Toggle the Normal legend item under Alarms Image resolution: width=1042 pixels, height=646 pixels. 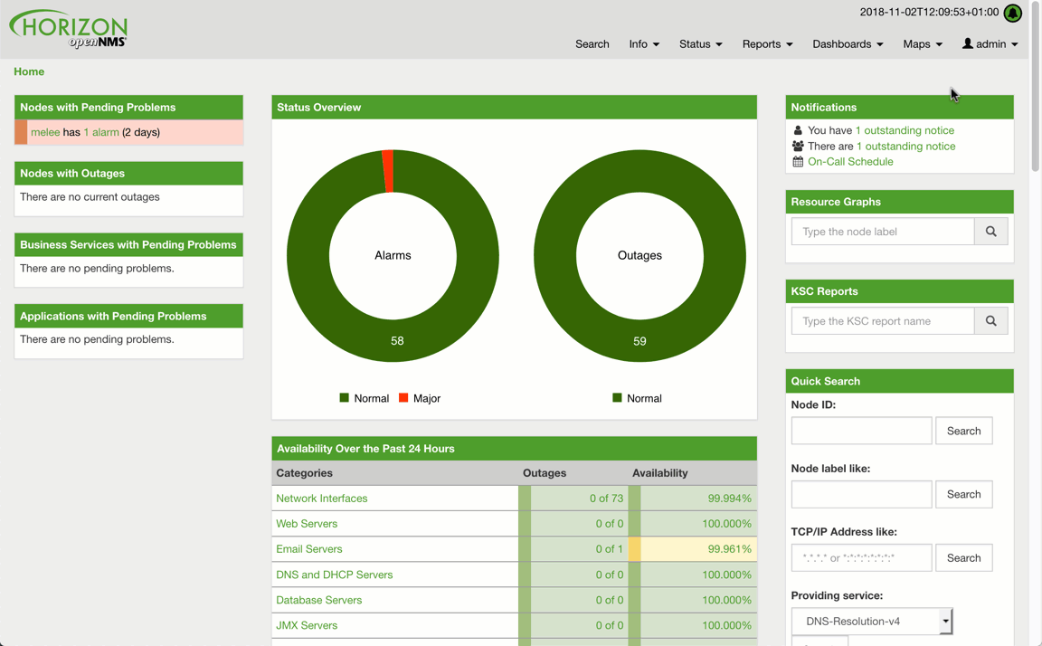(x=364, y=398)
